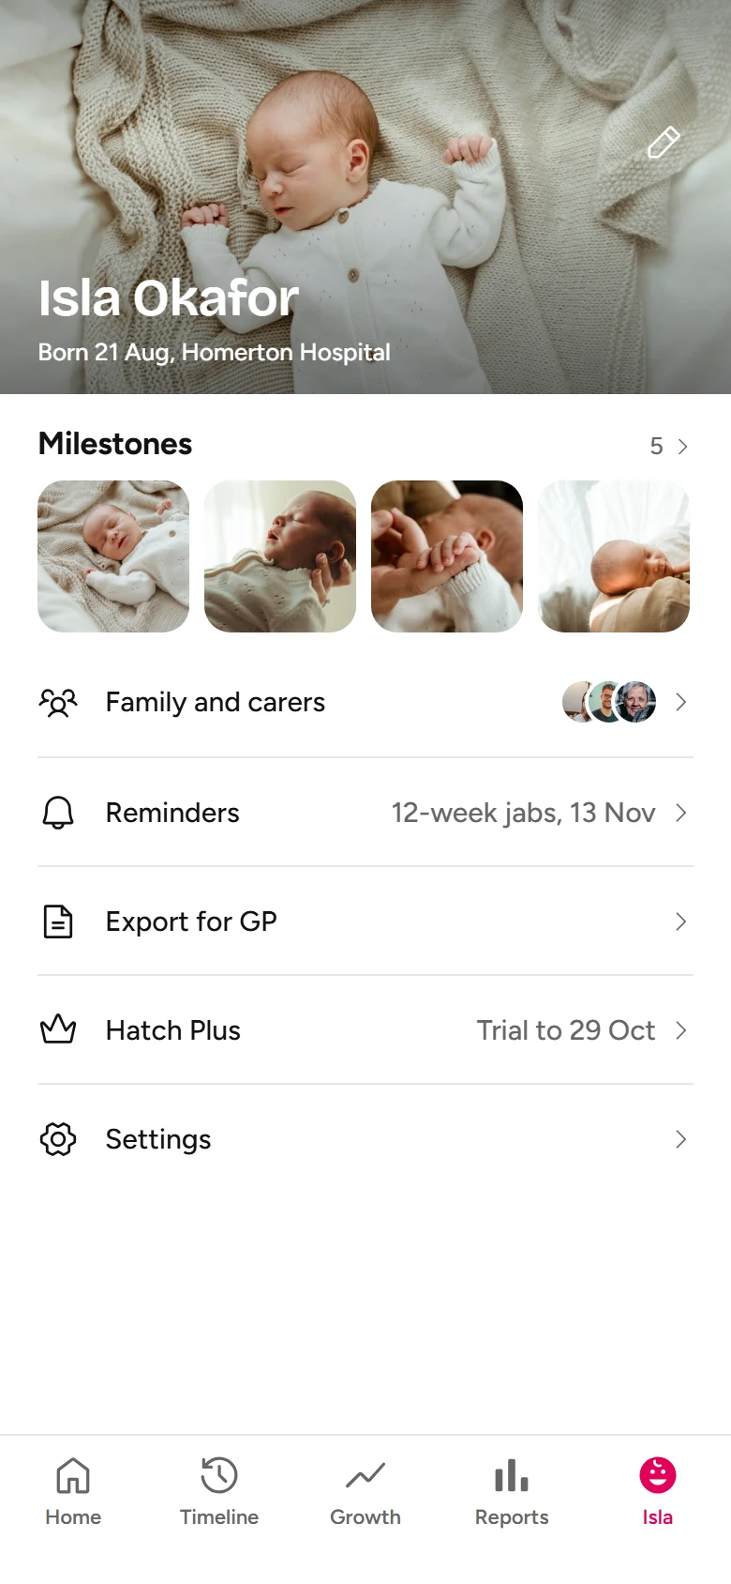Expand the Family and carers row chevron

coord(681,702)
